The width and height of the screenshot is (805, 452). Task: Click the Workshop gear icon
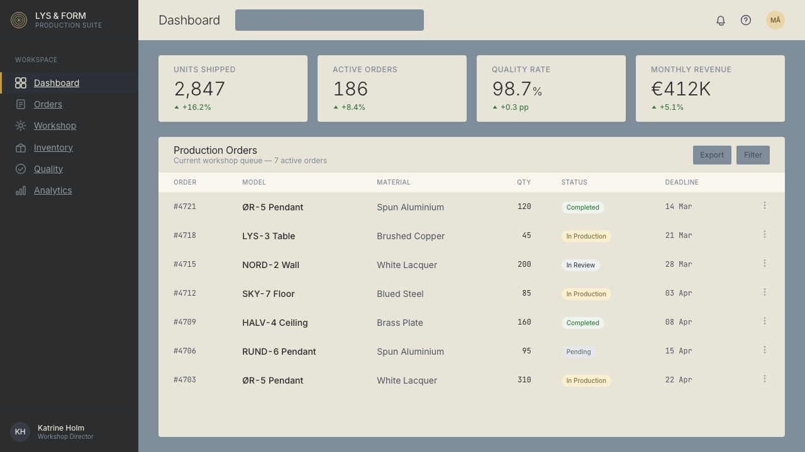click(21, 126)
